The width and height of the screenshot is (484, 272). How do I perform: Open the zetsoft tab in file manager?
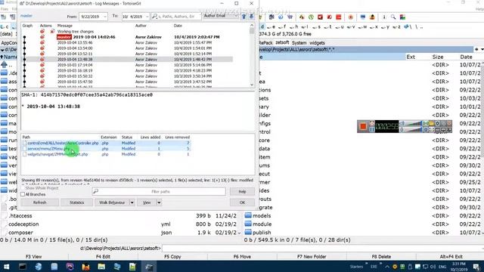[282, 42]
